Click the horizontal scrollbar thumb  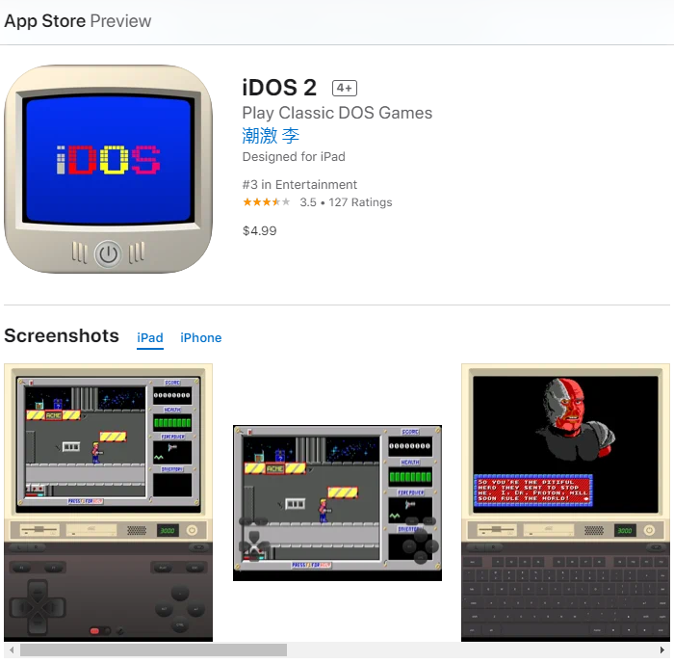153,650
